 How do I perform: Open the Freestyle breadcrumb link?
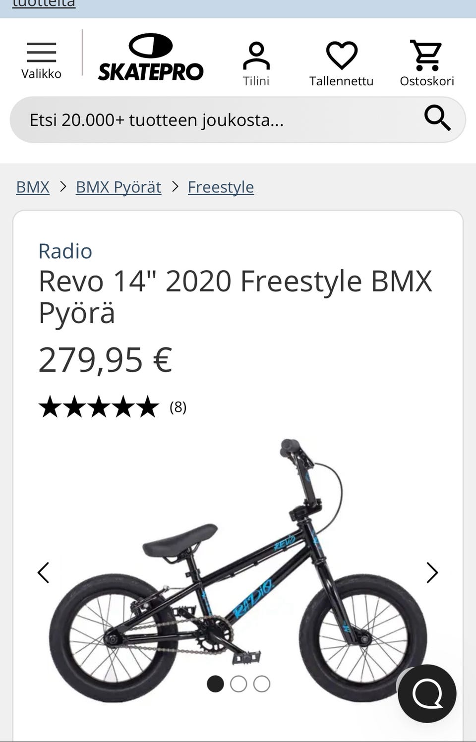tap(221, 187)
